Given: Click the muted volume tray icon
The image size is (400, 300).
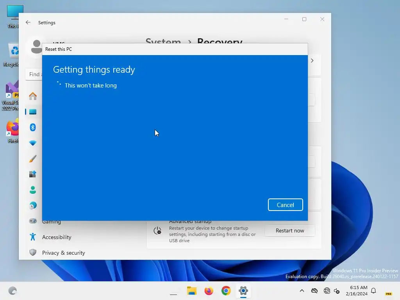Looking at the screenshot, I should pyautogui.click(x=337, y=291).
